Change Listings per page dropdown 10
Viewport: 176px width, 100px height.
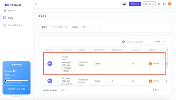pos(64,90)
